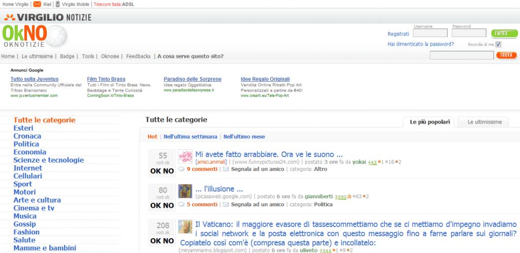This screenshot has height=253, width=520.
Task: Open avatar thumbnail of gianniberti's post
Action: [185, 192]
